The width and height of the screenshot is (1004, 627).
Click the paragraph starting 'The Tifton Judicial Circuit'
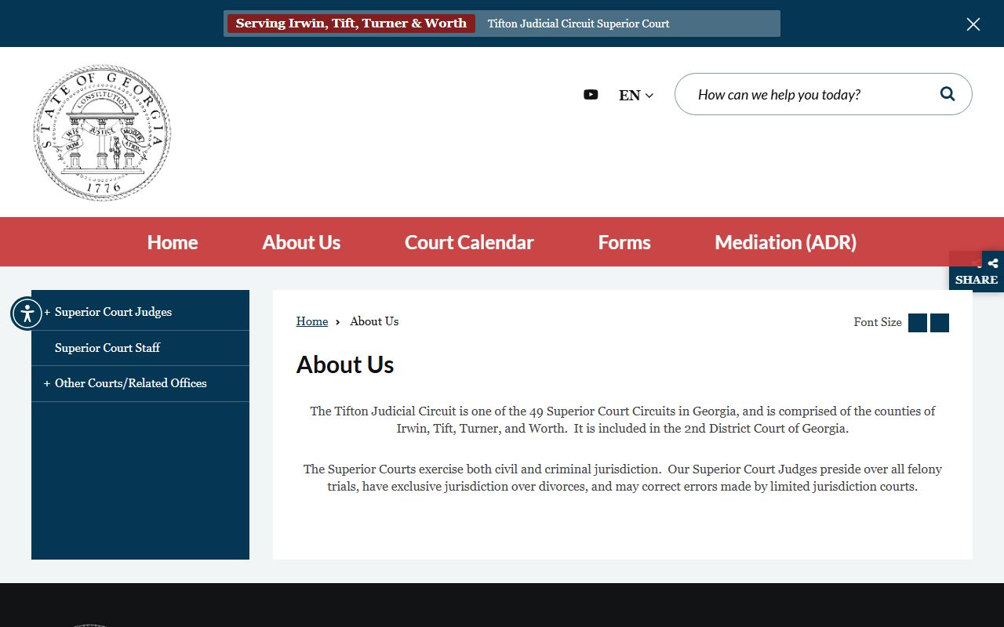(x=623, y=419)
